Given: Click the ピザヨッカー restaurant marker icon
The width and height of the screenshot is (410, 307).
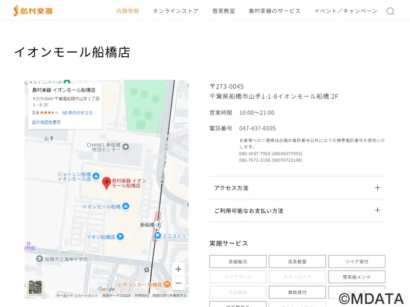Looking at the screenshot, I should click(167, 284).
